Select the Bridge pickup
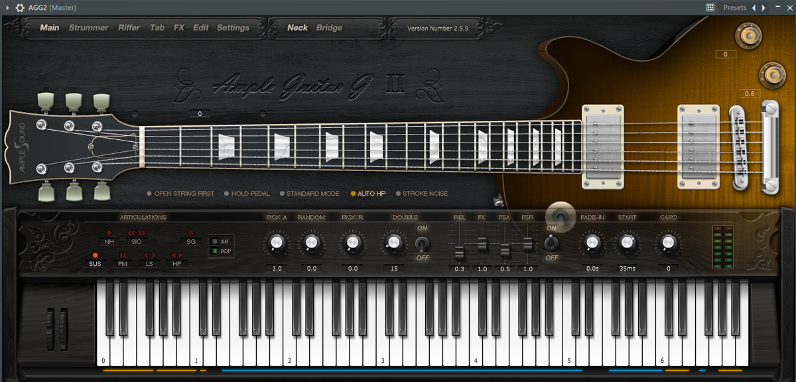 (x=330, y=28)
